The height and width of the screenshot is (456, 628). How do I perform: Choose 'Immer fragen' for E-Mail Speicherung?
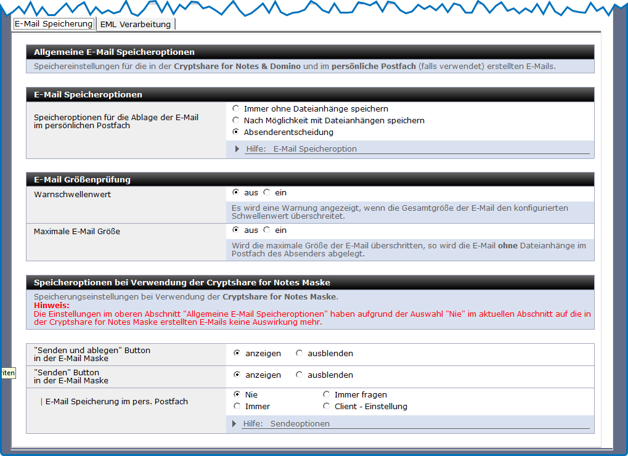click(x=327, y=394)
